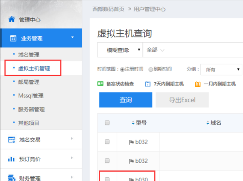This screenshot has height=181, width=243.
Task: Expand the 预订竞价 menu arrow
Action: (72, 158)
